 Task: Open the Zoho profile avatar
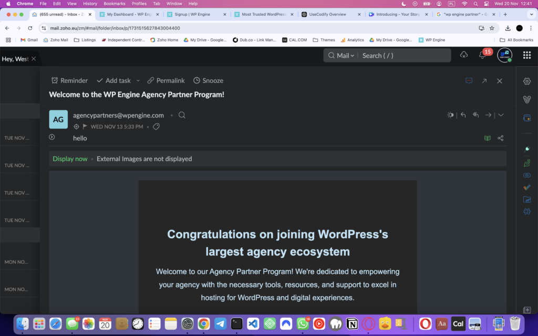tap(505, 55)
